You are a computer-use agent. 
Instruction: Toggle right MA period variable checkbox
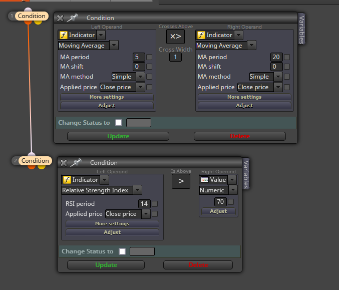[287, 57]
